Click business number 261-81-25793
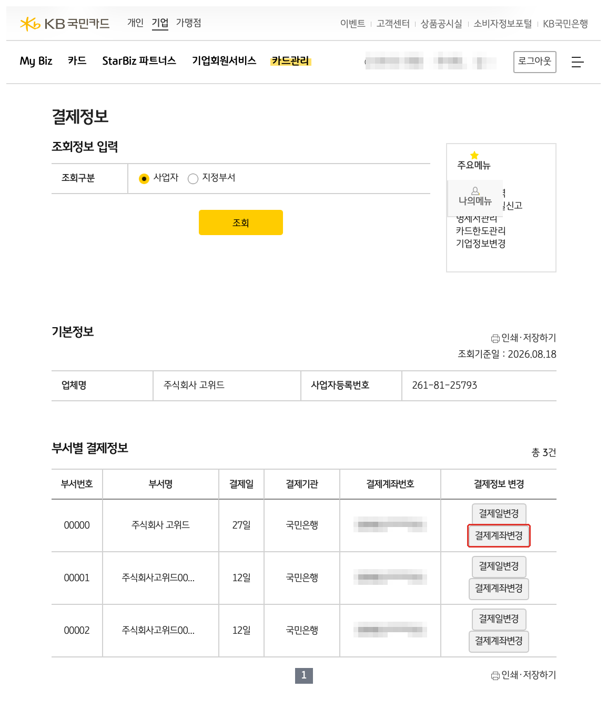Viewport: 607px width, 709px height. click(x=444, y=386)
